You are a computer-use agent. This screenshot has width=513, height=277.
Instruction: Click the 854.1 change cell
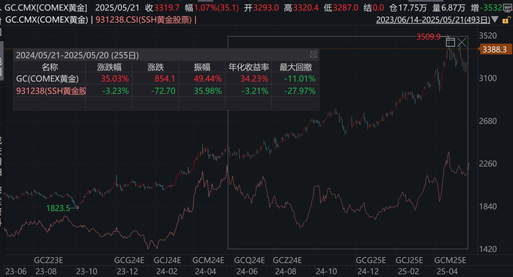click(x=165, y=79)
